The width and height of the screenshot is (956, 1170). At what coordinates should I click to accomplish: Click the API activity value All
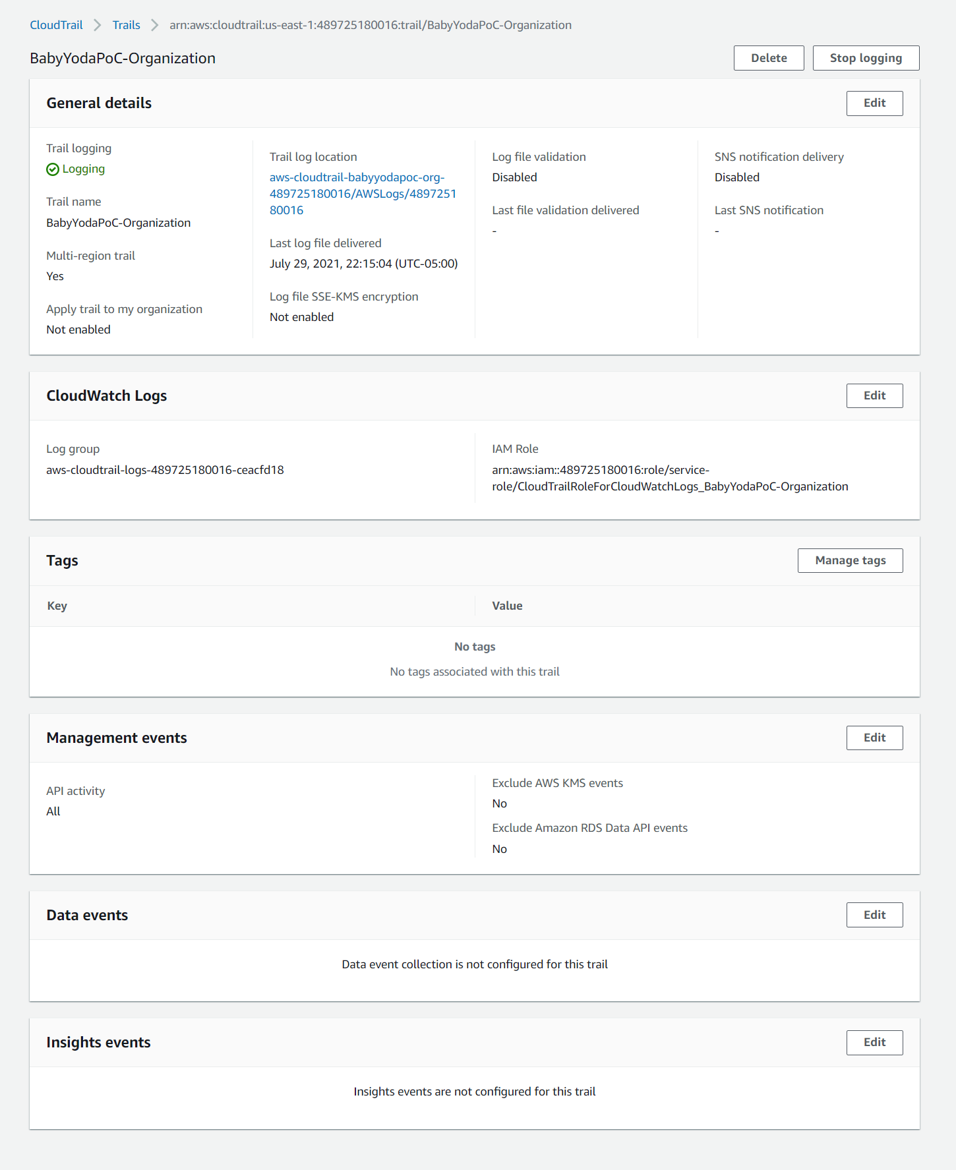tap(53, 811)
